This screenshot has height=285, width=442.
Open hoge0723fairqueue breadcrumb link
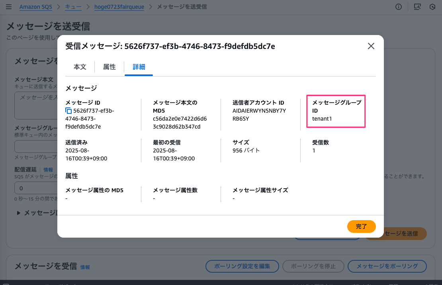119,7
